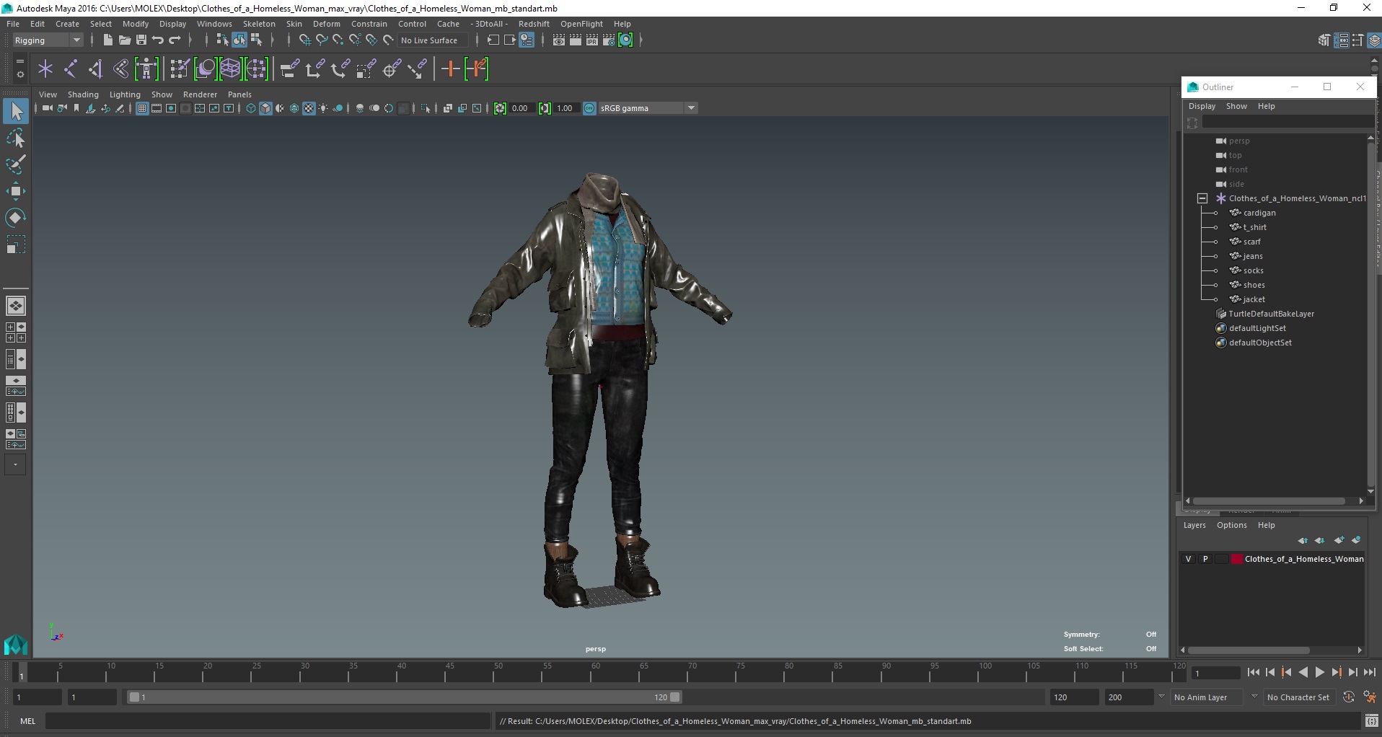The image size is (1382, 737).
Task: Click the Outliner horizontal scrollbar
Action: tap(1269, 500)
